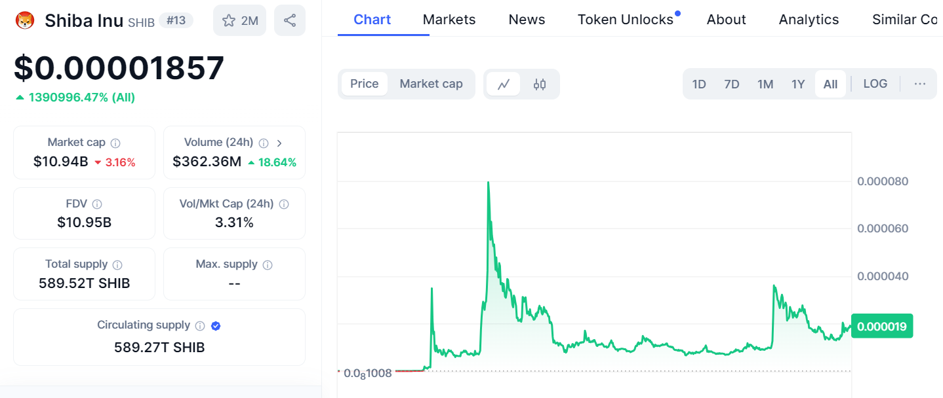The image size is (943, 398).
Task: Set chart range to All
Action: (x=830, y=84)
